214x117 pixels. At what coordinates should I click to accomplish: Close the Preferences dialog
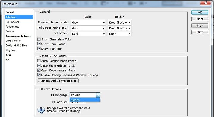tap(206, 3)
